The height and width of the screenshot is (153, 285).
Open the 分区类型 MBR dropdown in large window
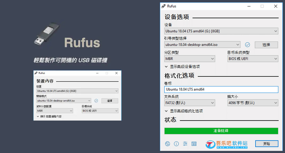click(x=189, y=59)
